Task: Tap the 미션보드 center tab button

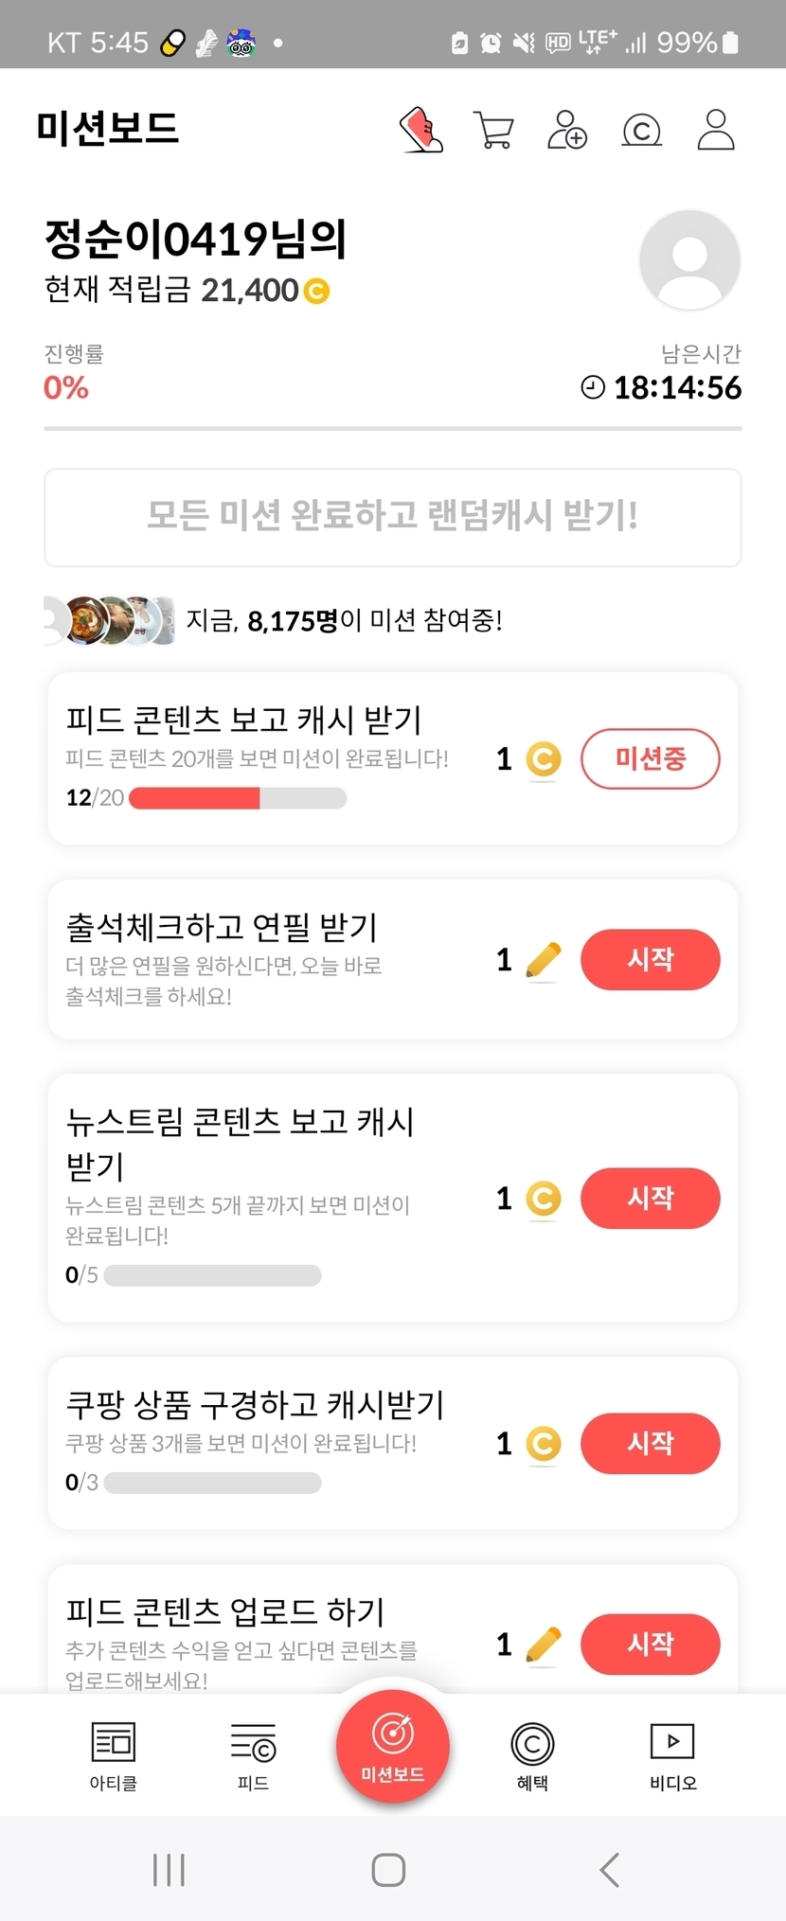Action: [393, 1747]
